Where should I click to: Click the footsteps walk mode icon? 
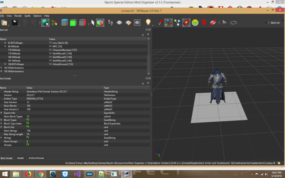pyautogui.click(x=110, y=23)
